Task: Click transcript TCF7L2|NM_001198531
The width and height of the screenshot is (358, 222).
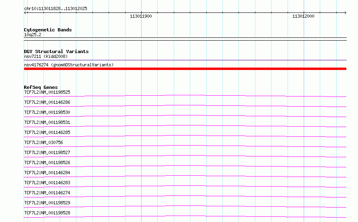Action: click(x=47, y=122)
